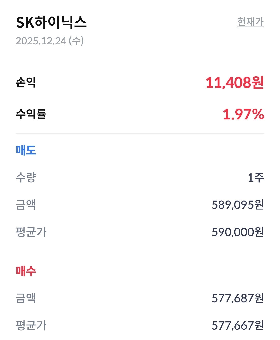
Task: Select the red 매수 section header
Action: pos(26,271)
